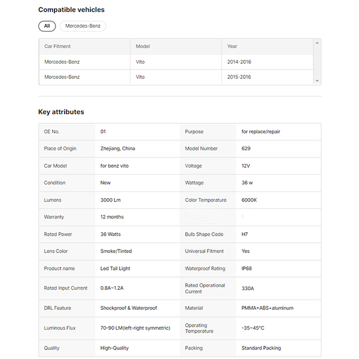Screen dimensions: 359x359
Task: Click the "Zhejiang, China" origin value
Action: coord(117,148)
